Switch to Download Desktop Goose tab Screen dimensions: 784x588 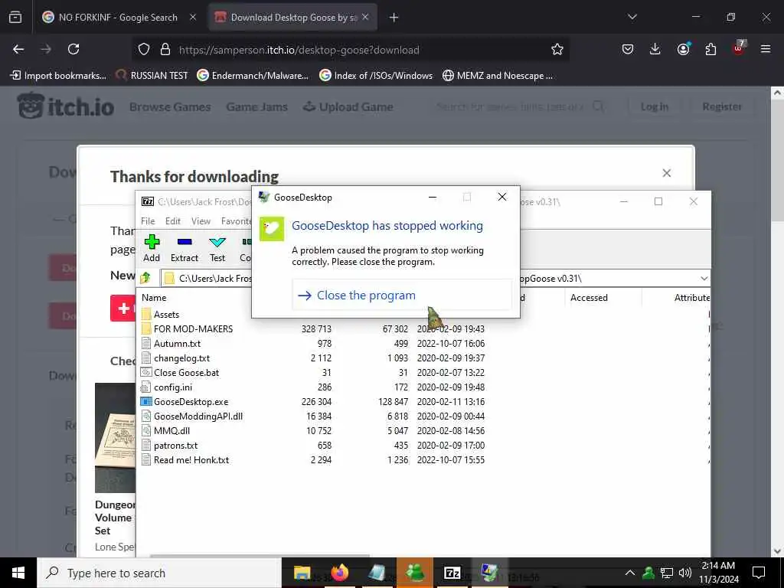point(292,18)
